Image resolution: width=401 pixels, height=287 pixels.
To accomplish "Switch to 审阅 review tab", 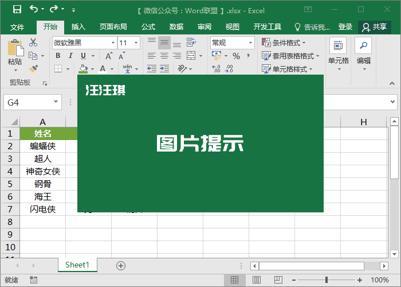I will pyautogui.click(x=205, y=26).
